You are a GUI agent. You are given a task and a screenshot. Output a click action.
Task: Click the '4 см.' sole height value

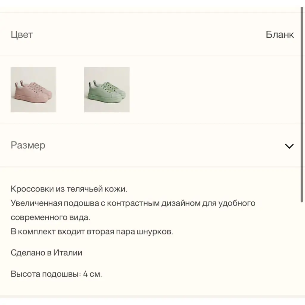pyautogui.click(x=92, y=274)
